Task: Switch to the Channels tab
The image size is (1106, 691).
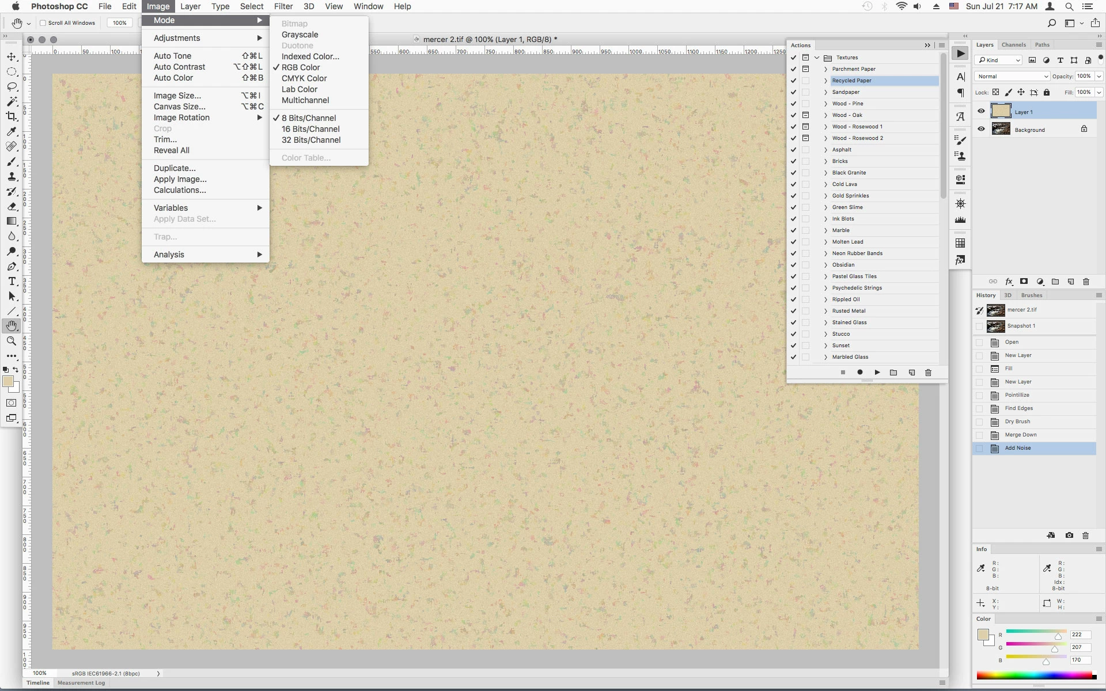Action: coord(1013,45)
